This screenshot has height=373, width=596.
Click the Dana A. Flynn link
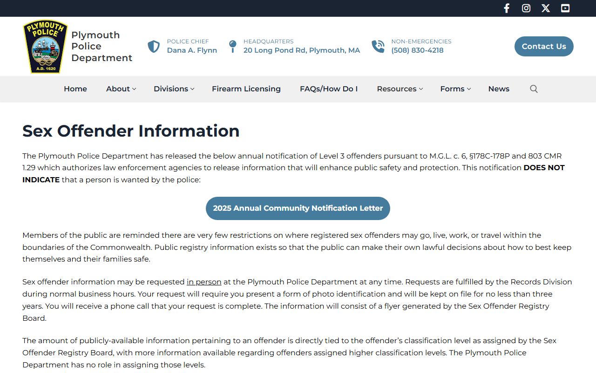tap(192, 50)
